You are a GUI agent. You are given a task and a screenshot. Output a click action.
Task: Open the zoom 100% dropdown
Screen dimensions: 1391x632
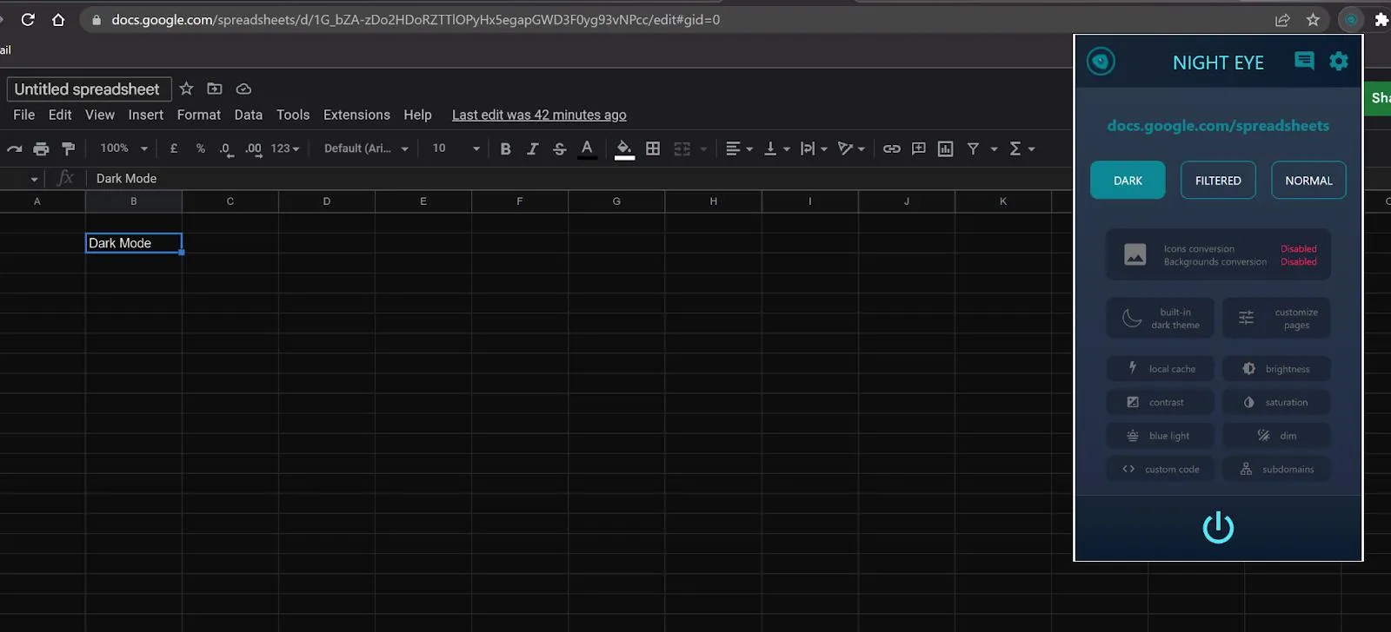tap(123, 148)
